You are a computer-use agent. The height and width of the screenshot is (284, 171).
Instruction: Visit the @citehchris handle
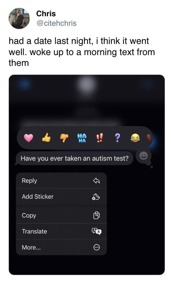click(57, 23)
